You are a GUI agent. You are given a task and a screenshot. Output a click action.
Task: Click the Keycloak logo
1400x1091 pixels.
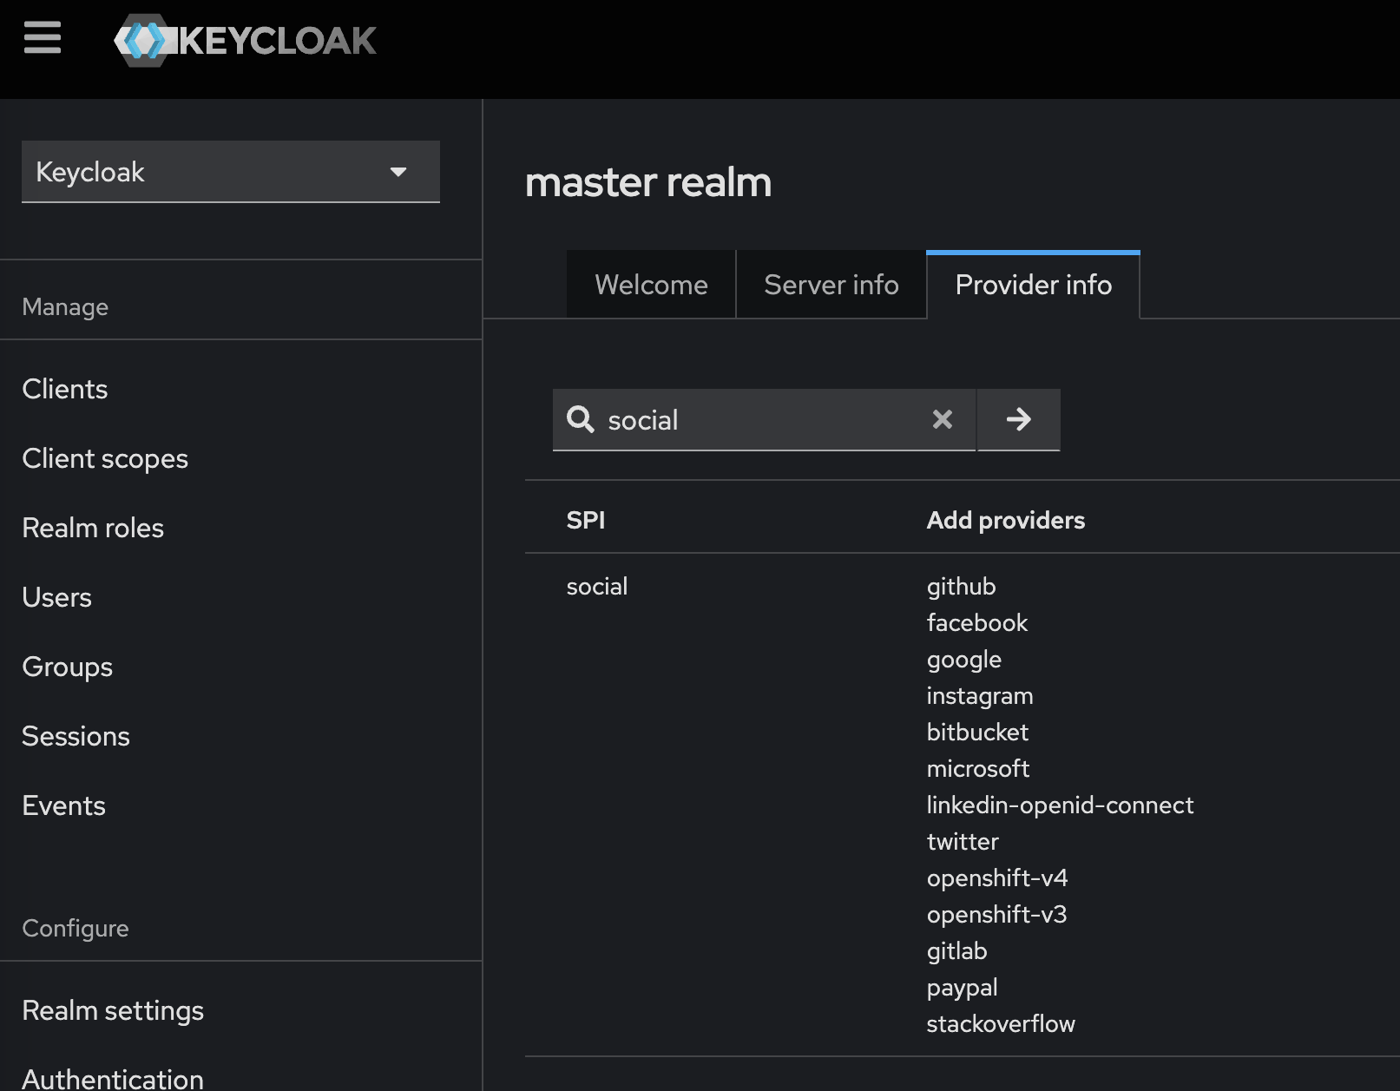pos(246,41)
